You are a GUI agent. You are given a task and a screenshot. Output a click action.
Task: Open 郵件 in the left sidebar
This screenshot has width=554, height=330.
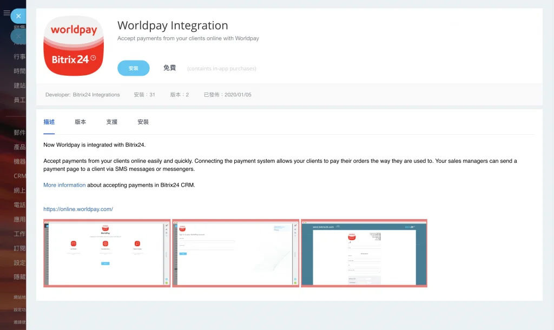pyautogui.click(x=19, y=133)
